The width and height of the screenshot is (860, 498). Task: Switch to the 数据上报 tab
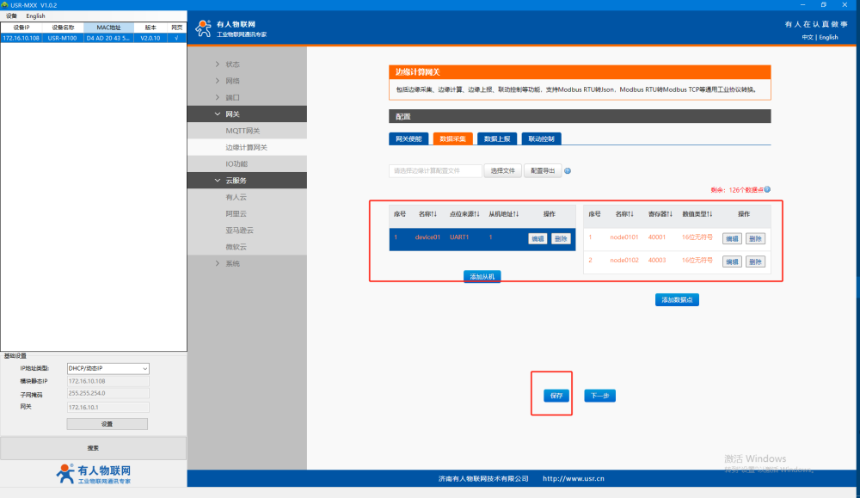497,138
